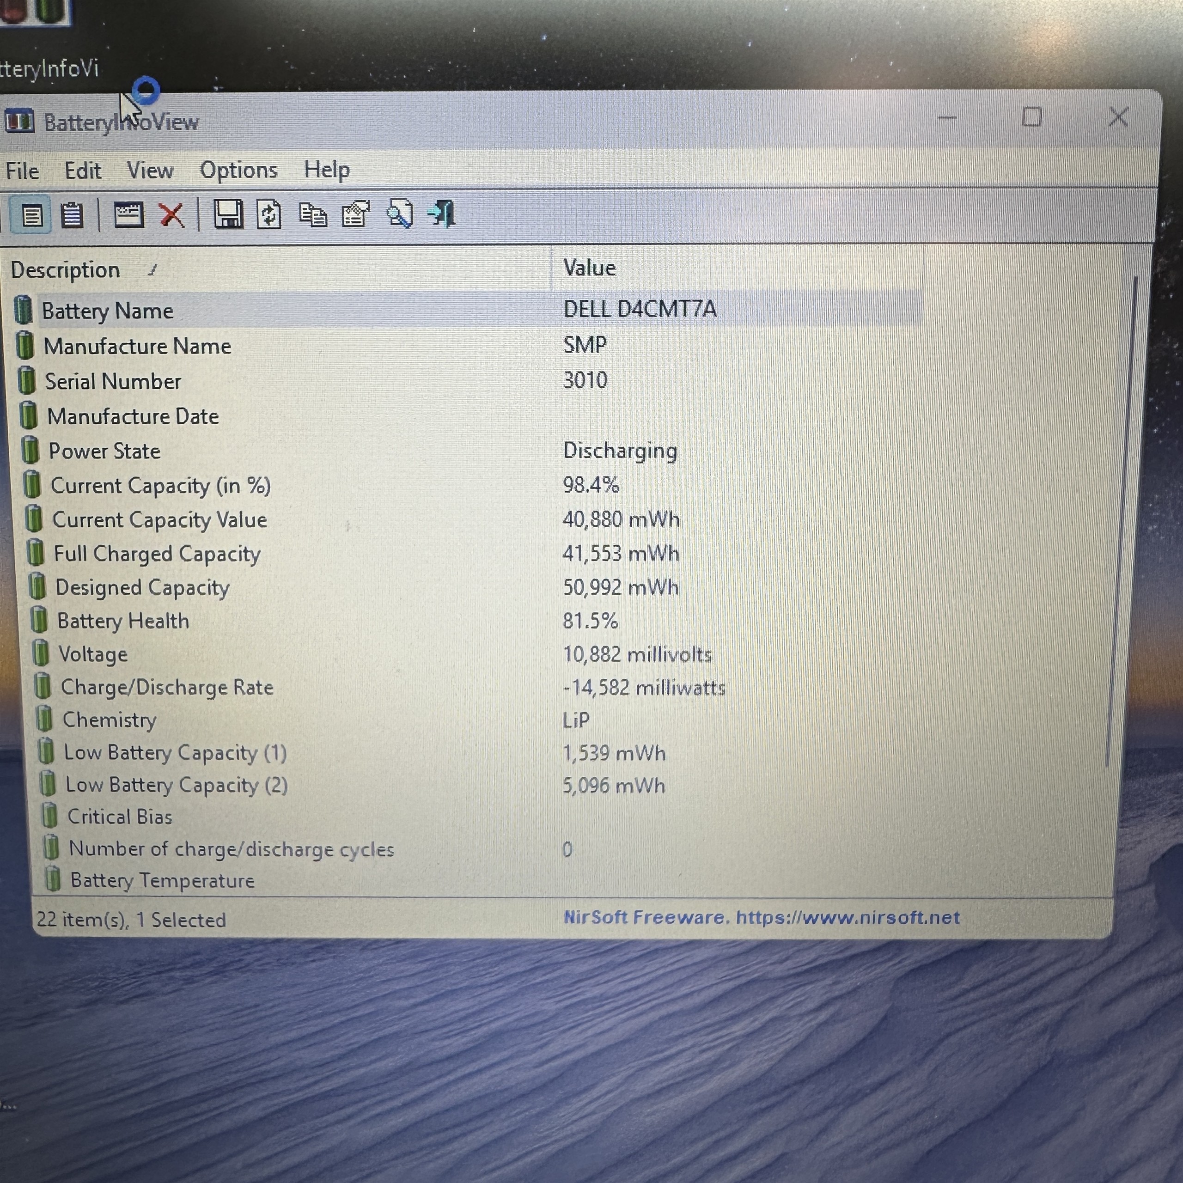The height and width of the screenshot is (1183, 1183).
Task: Click the toolbar window-style options icon
Action: (x=128, y=215)
